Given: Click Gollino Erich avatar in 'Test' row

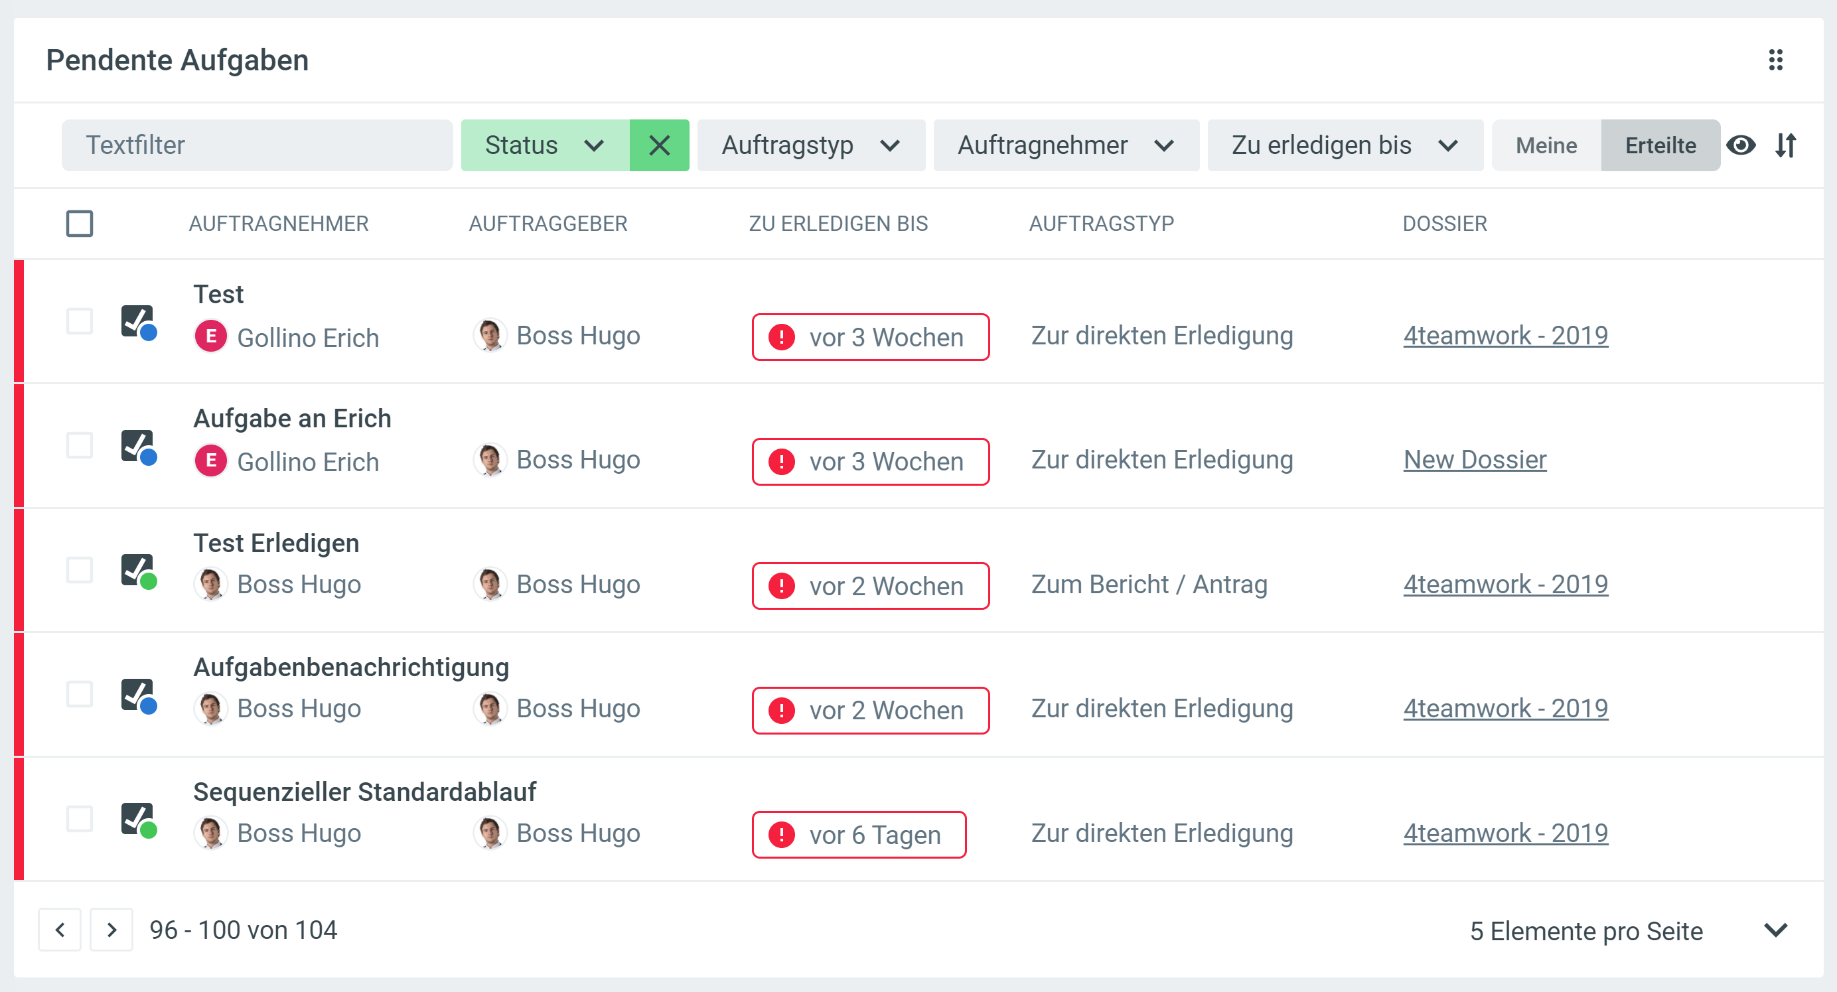Looking at the screenshot, I should (211, 336).
